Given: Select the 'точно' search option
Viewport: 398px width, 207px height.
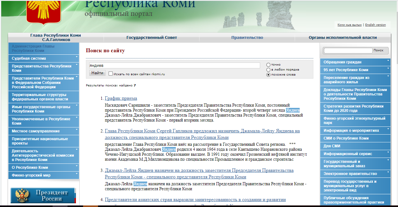Looking at the screenshot, I should click(x=268, y=65).
